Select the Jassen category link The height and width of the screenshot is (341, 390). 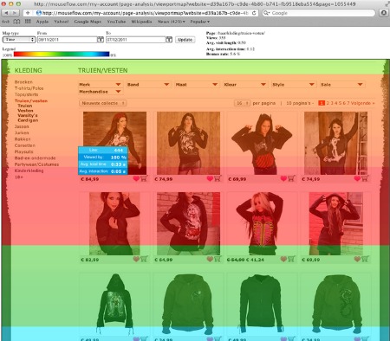22,126
